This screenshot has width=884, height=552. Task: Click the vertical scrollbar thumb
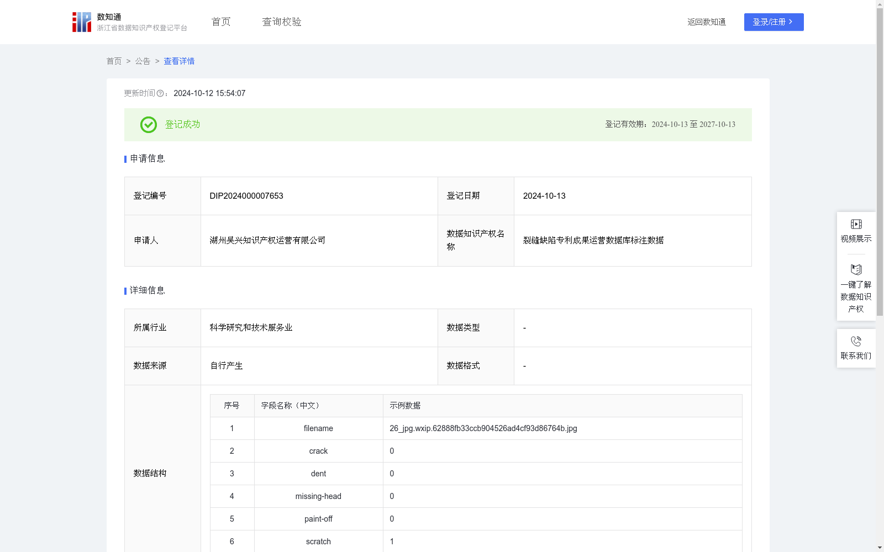coord(880,163)
